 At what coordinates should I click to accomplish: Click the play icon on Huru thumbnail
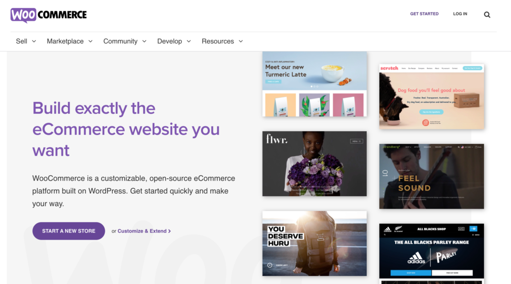(x=270, y=266)
